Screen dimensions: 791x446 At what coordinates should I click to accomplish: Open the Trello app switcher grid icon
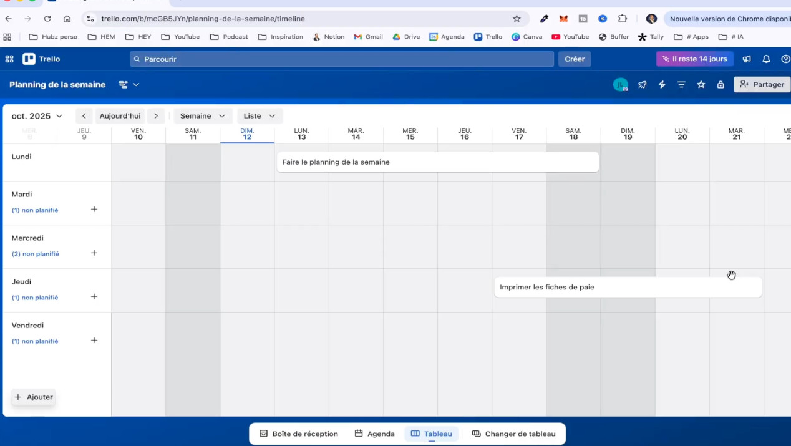coord(9,59)
